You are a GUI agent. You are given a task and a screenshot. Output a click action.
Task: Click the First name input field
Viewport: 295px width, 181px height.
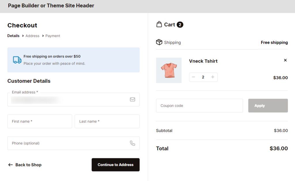(39, 121)
